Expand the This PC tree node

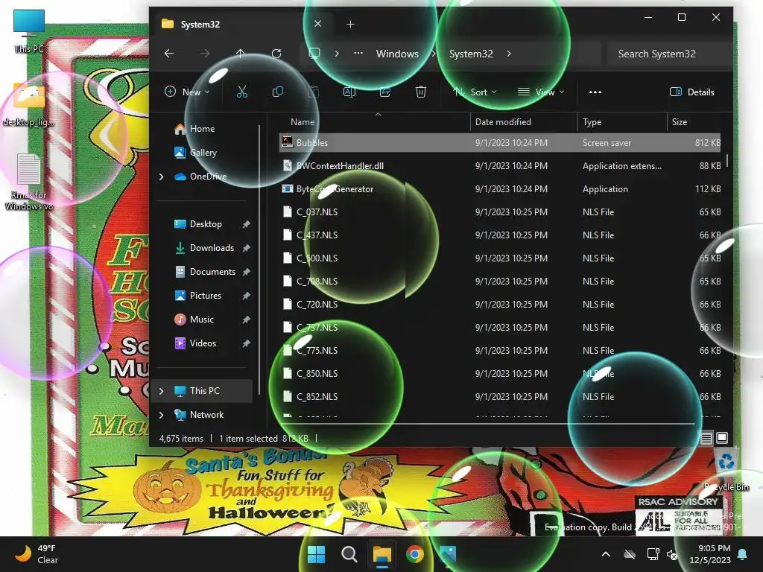162,391
